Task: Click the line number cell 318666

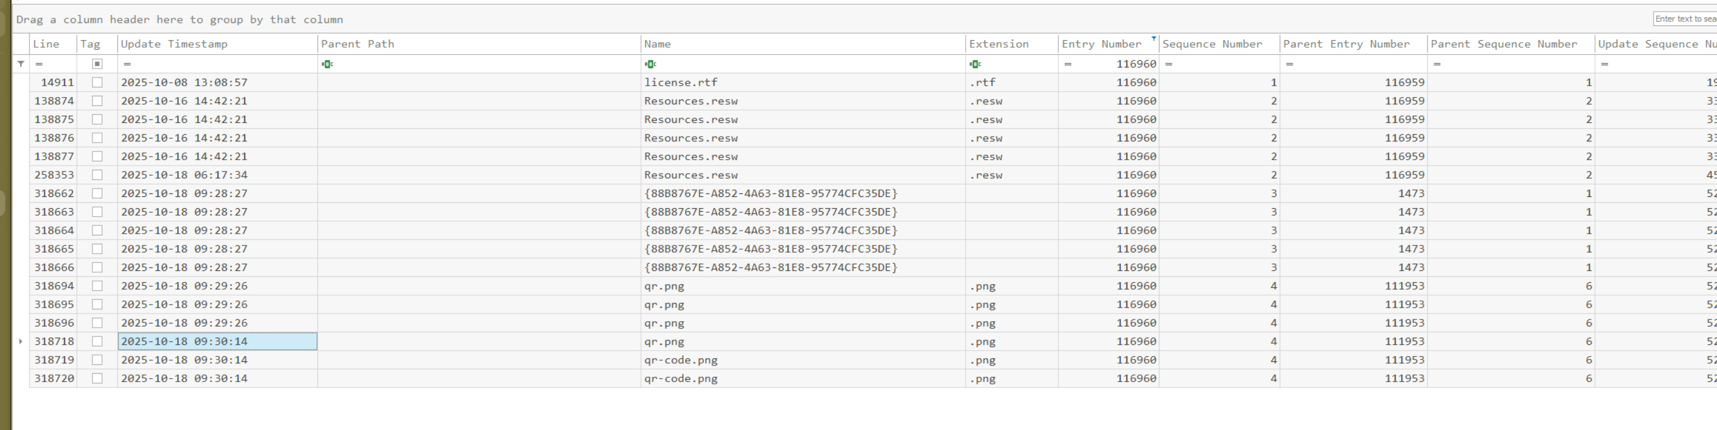Action: coord(53,267)
